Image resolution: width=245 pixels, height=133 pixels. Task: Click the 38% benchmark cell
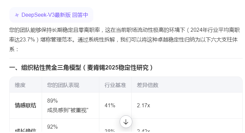(110, 131)
